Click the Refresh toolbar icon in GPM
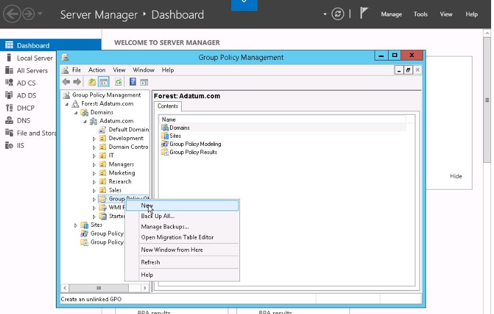The height and width of the screenshot is (314, 494). point(118,82)
